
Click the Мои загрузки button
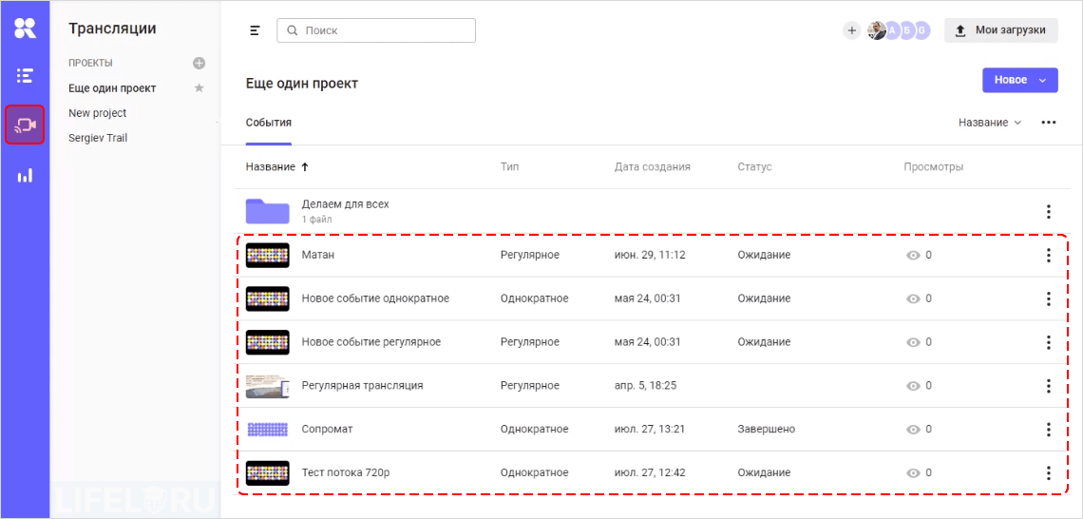coord(1000,30)
